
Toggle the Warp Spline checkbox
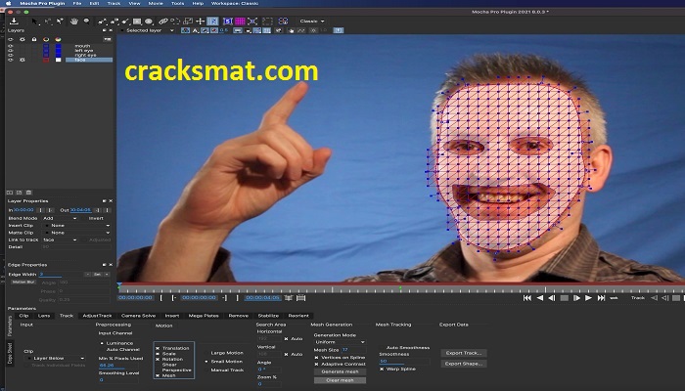click(382, 369)
